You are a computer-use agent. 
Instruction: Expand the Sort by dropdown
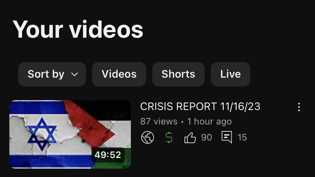point(52,74)
